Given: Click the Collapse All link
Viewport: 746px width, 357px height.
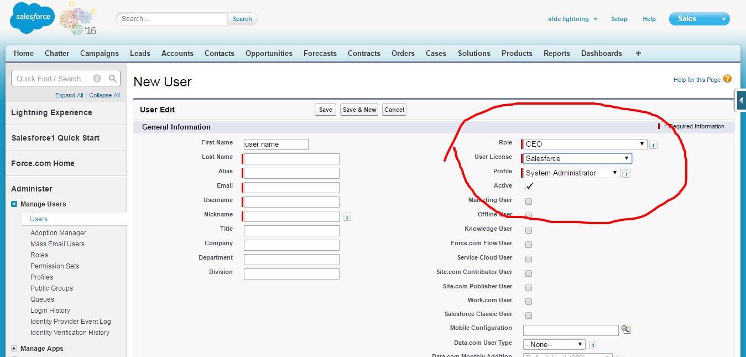Looking at the screenshot, I should click(105, 95).
